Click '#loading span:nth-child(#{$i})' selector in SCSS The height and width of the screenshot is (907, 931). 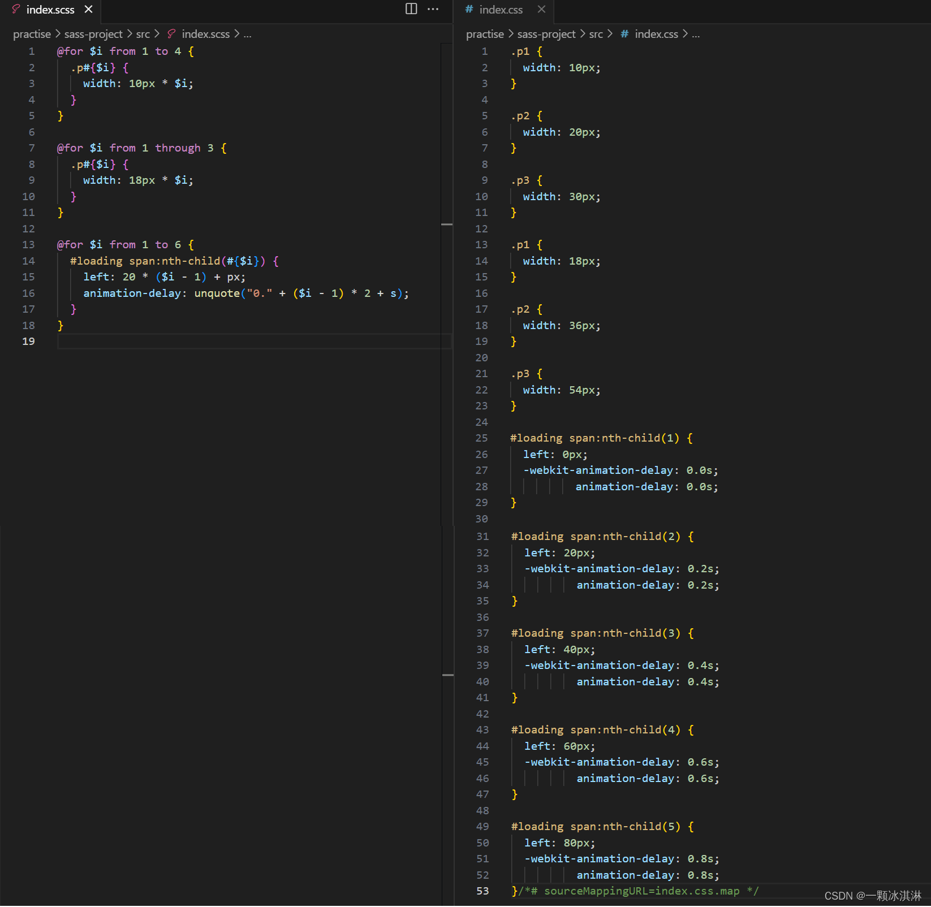coord(167,261)
